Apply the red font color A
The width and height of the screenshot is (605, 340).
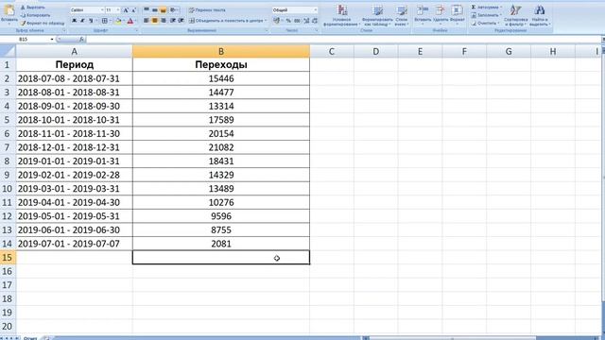pyautogui.click(x=130, y=21)
